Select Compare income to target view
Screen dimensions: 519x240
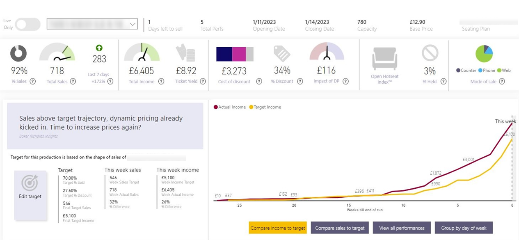pos(278,228)
